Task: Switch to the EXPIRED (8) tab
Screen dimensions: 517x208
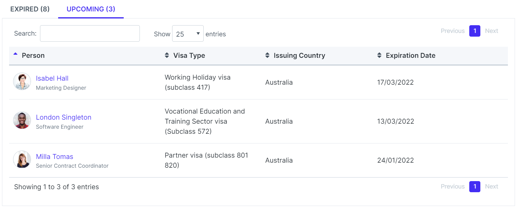Action: coord(30,9)
